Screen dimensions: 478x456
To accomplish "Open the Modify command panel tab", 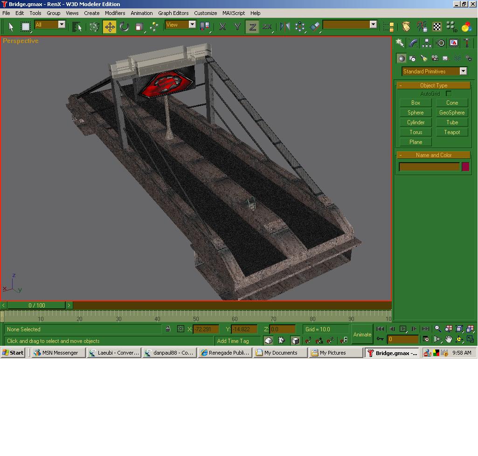I will tap(413, 43).
